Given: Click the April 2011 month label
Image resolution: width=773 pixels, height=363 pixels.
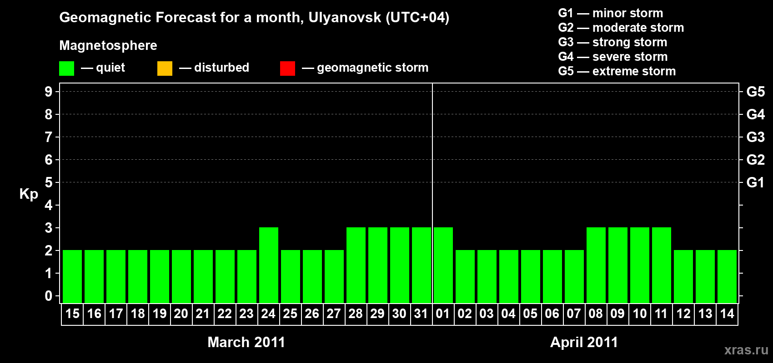Looking at the screenshot, I should pyautogui.click(x=584, y=342).
